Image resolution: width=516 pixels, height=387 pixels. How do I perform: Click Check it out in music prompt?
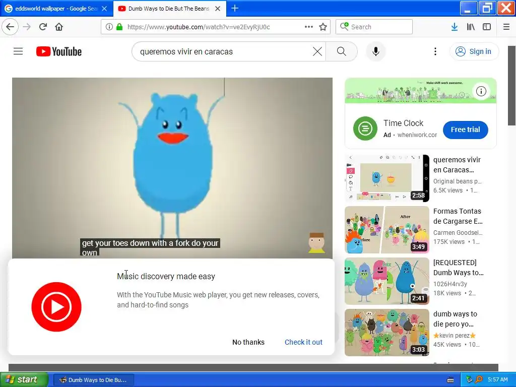[303, 342]
